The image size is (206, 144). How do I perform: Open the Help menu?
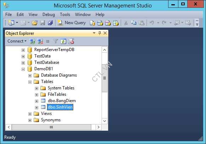tap(100, 15)
